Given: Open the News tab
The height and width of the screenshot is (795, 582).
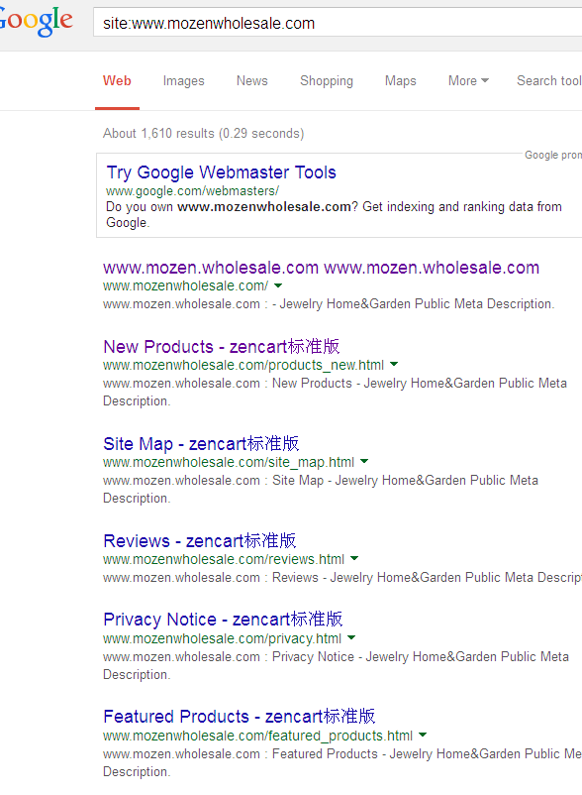Looking at the screenshot, I should (x=252, y=81).
